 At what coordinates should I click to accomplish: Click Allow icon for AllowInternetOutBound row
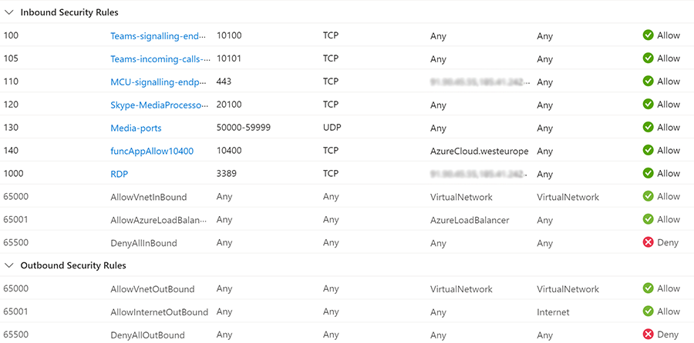pyautogui.click(x=648, y=312)
